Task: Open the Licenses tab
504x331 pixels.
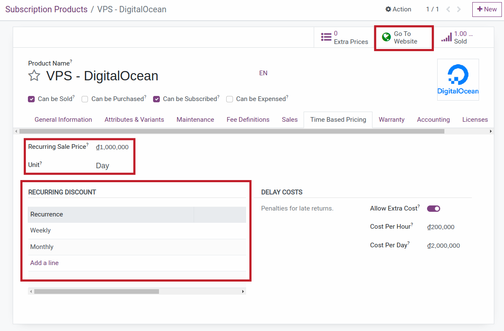Action: [x=475, y=120]
